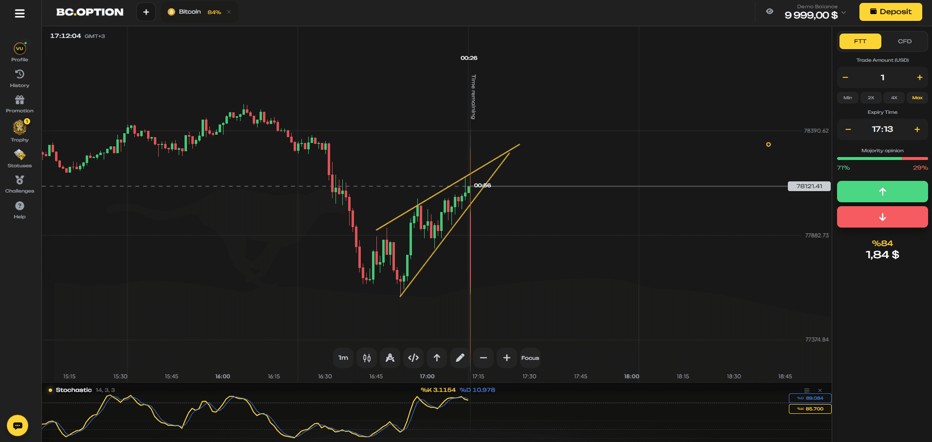Switch to the CFD trading mode
The width and height of the screenshot is (932, 442).
[904, 41]
